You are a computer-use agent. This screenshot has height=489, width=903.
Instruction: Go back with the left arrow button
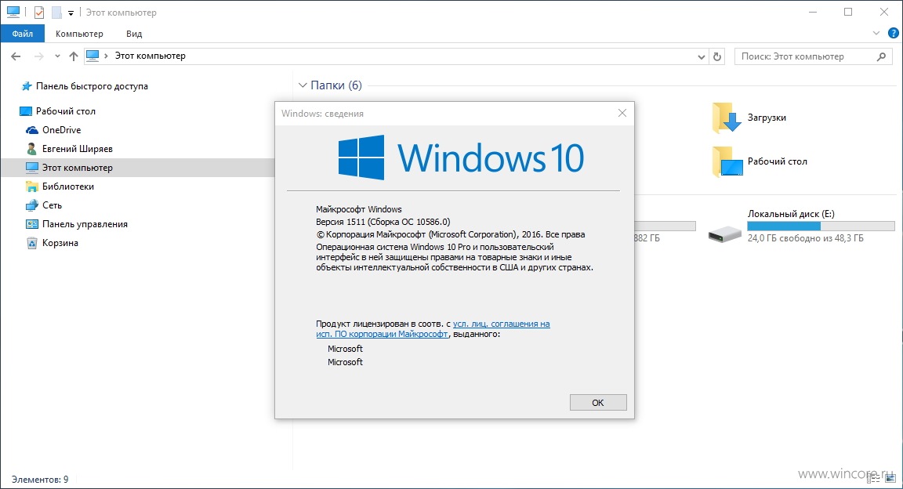(16, 56)
